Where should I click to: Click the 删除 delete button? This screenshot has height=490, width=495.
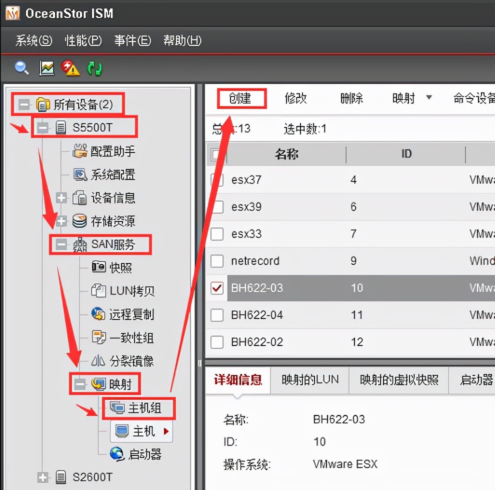(x=351, y=98)
